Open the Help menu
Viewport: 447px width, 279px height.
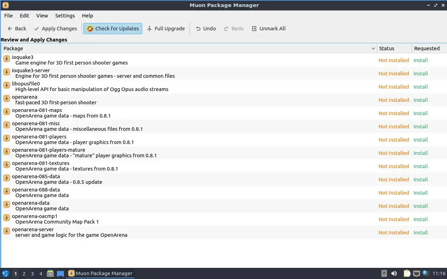(x=87, y=16)
